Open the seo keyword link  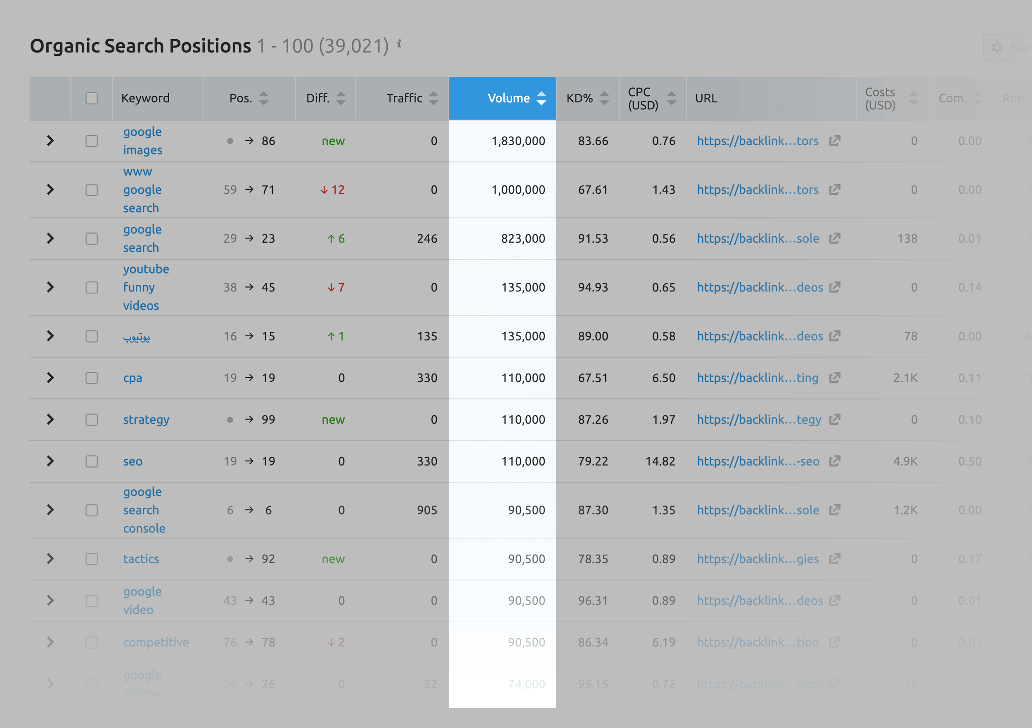tap(133, 461)
